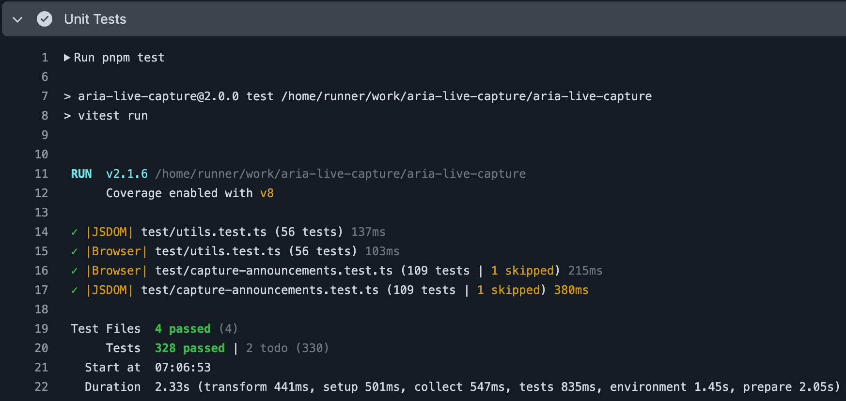This screenshot has width=846, height=401.
Task: Click checkmark beside JSDOM capture-announcements test
Action: [74, 291]
